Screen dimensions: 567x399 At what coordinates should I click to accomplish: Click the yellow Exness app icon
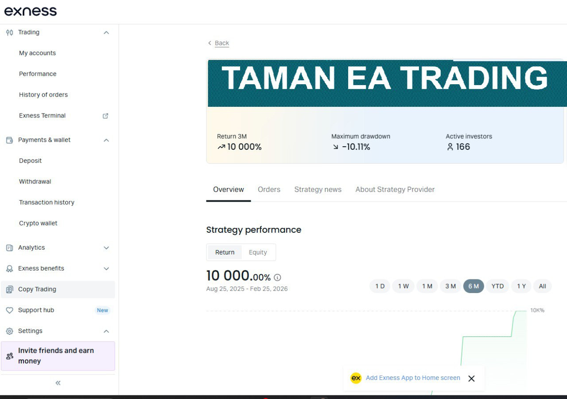tap(356, 378)
